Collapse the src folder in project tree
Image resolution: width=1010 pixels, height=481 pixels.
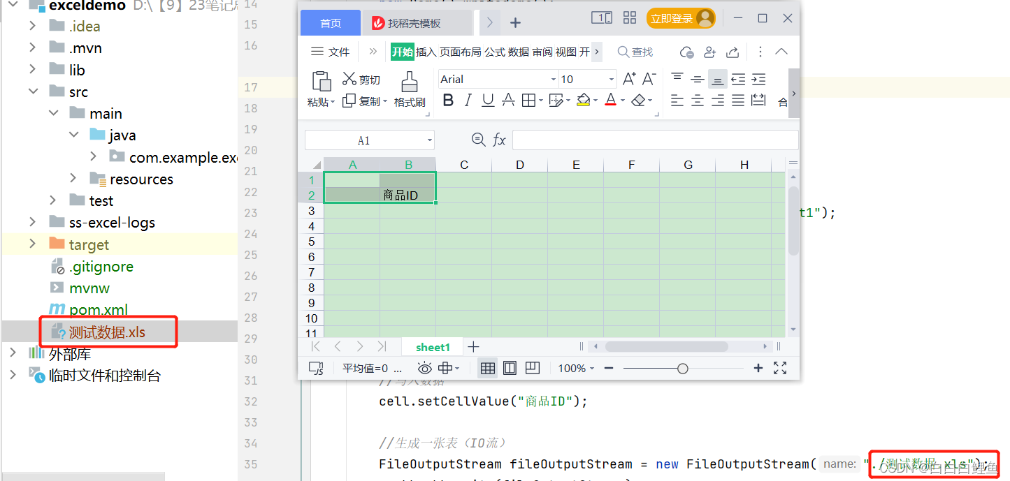[33, 91]
